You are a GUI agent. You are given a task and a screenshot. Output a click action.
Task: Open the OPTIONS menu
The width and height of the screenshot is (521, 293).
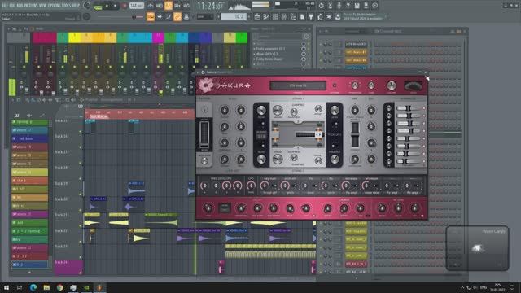[55, 6]
